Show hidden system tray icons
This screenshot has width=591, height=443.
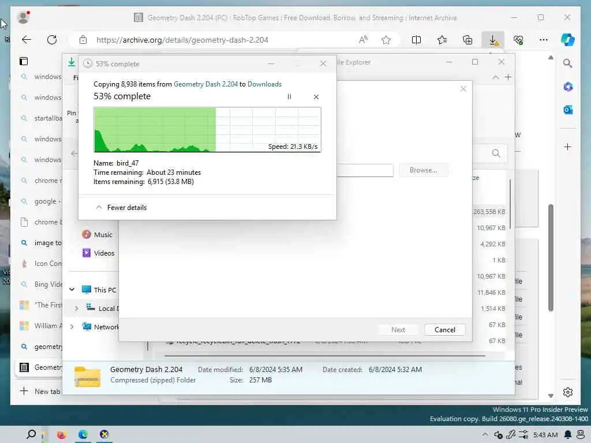485,435
